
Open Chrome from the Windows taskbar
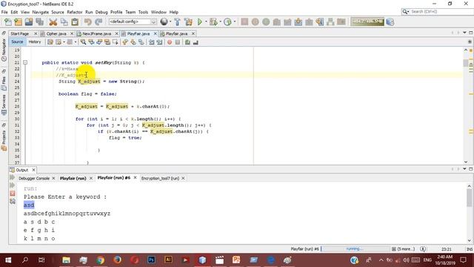[x=101, y=260]
